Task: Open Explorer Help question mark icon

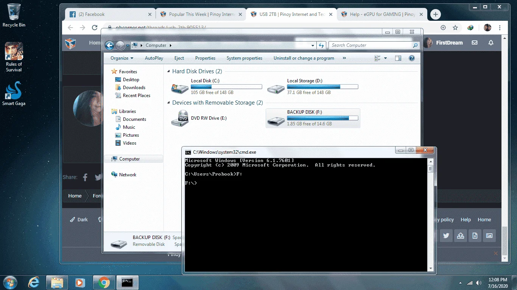Action: (412, 58)
